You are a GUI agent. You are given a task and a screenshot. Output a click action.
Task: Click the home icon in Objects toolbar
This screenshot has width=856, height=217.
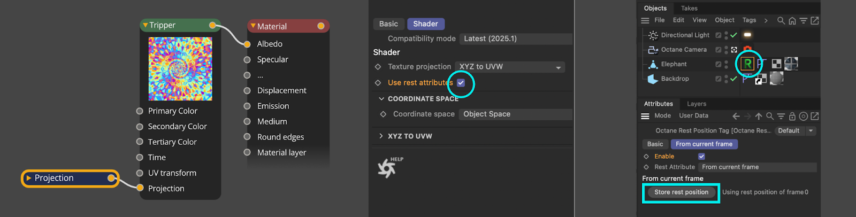[792, 20]
